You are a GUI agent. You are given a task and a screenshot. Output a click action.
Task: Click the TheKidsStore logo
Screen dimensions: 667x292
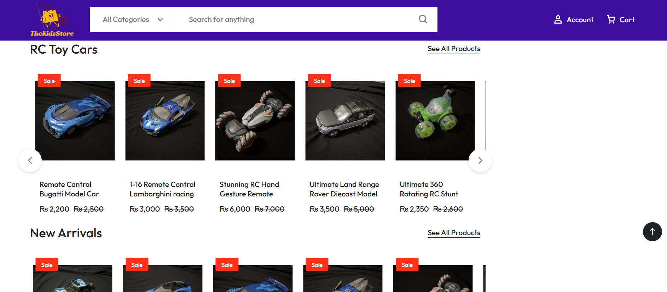[52, 20]
